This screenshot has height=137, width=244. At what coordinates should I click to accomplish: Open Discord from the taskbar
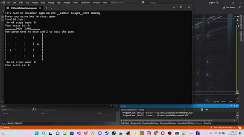(x=100, y=133)
